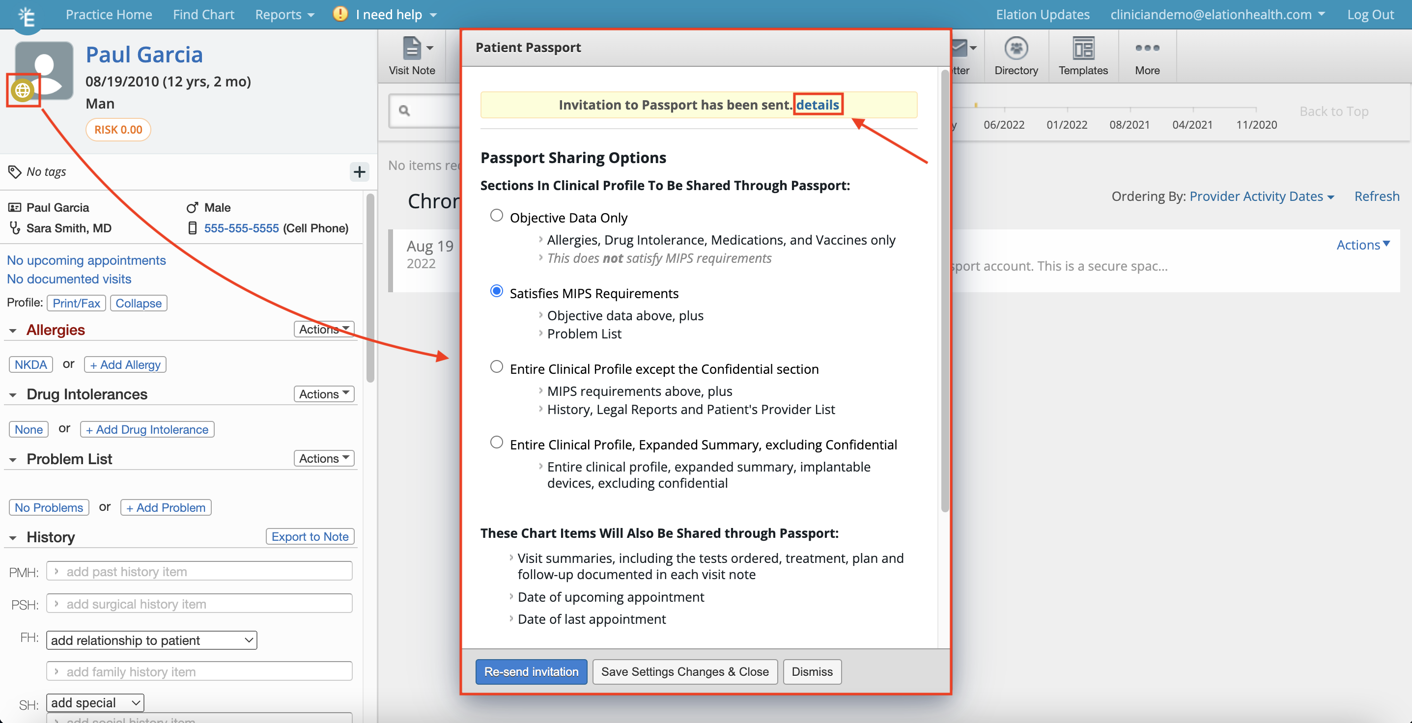Click the Refresh link
The height and width of the screenshot is (723, 1412).
(1376, 196)
